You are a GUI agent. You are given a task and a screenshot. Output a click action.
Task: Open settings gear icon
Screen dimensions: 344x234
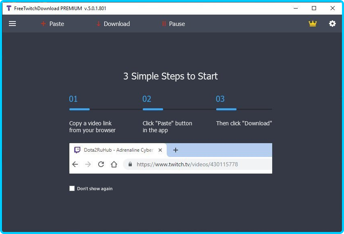(x=332, y=24)
